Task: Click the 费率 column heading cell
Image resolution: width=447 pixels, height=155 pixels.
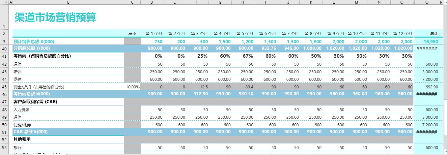Action: pos(132,34)
